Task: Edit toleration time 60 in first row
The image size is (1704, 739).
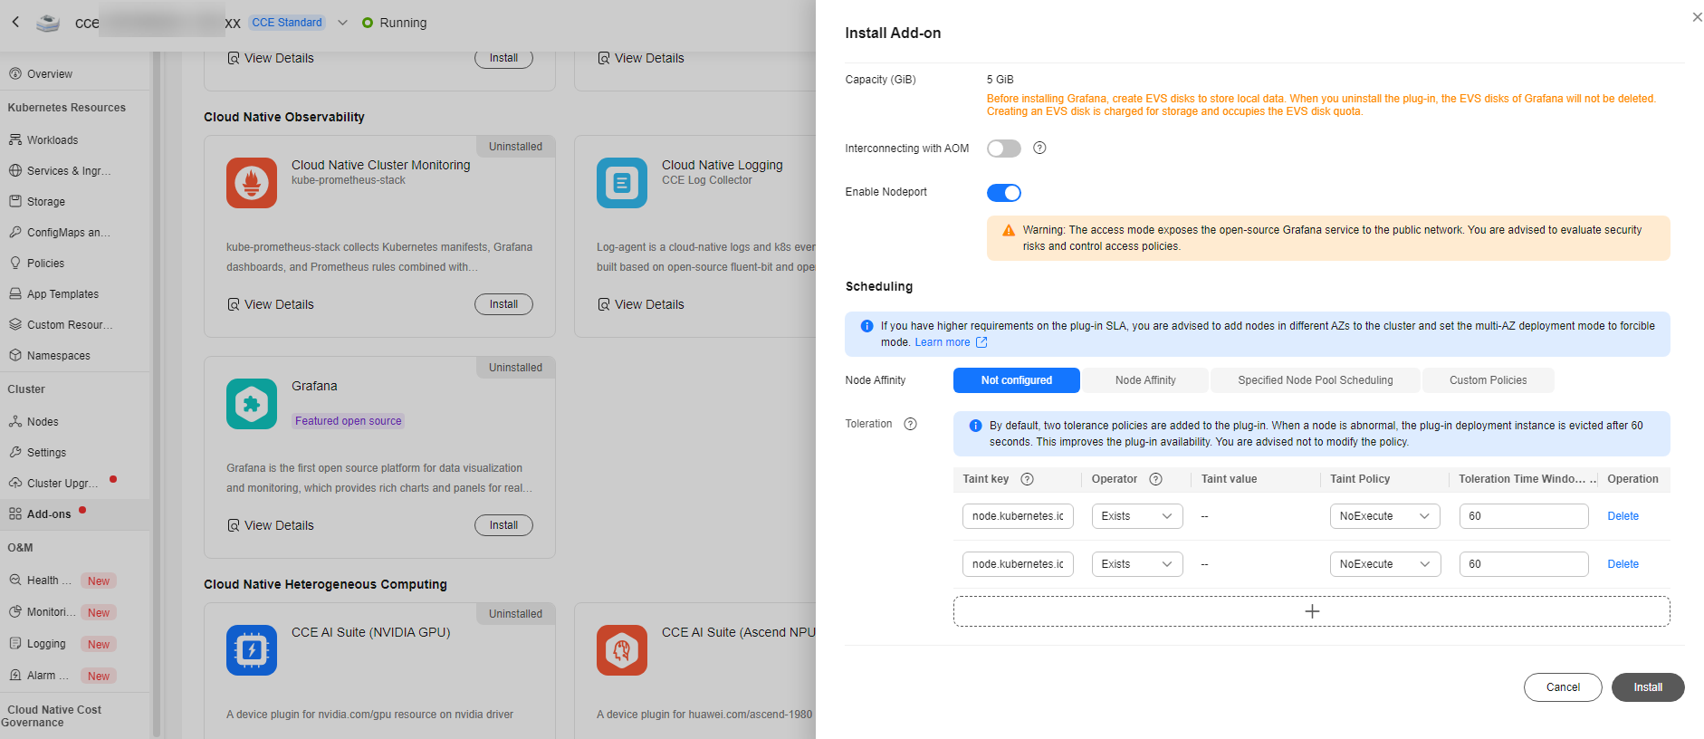Action: (1524, 516)
